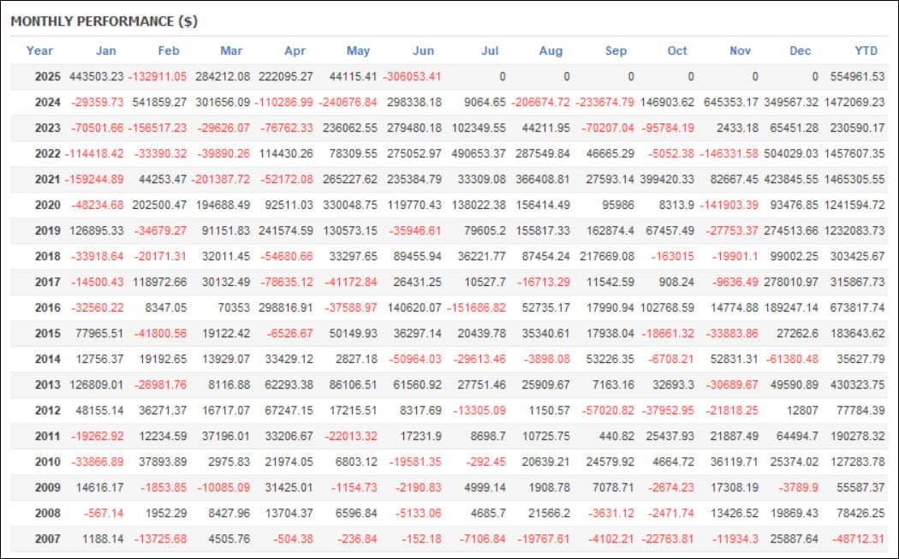Click the 2024 YTD value 1472069.23
The width and height of the screenshot is (899, 559).
[x=854, y=102]
